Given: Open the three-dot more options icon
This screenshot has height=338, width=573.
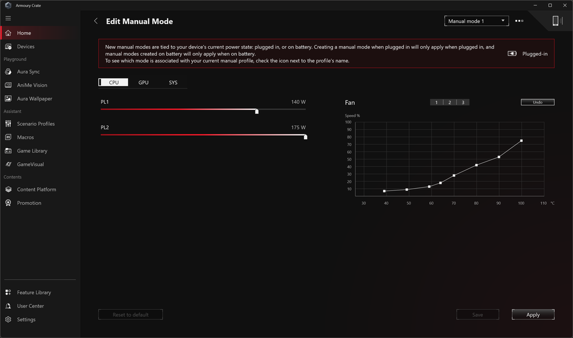Looking at the screenshot, I should click(x=519, y=21).
